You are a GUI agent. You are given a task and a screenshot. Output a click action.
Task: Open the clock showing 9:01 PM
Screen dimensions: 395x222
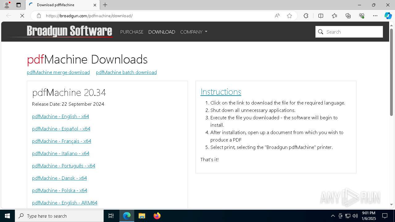coord(369,216)
